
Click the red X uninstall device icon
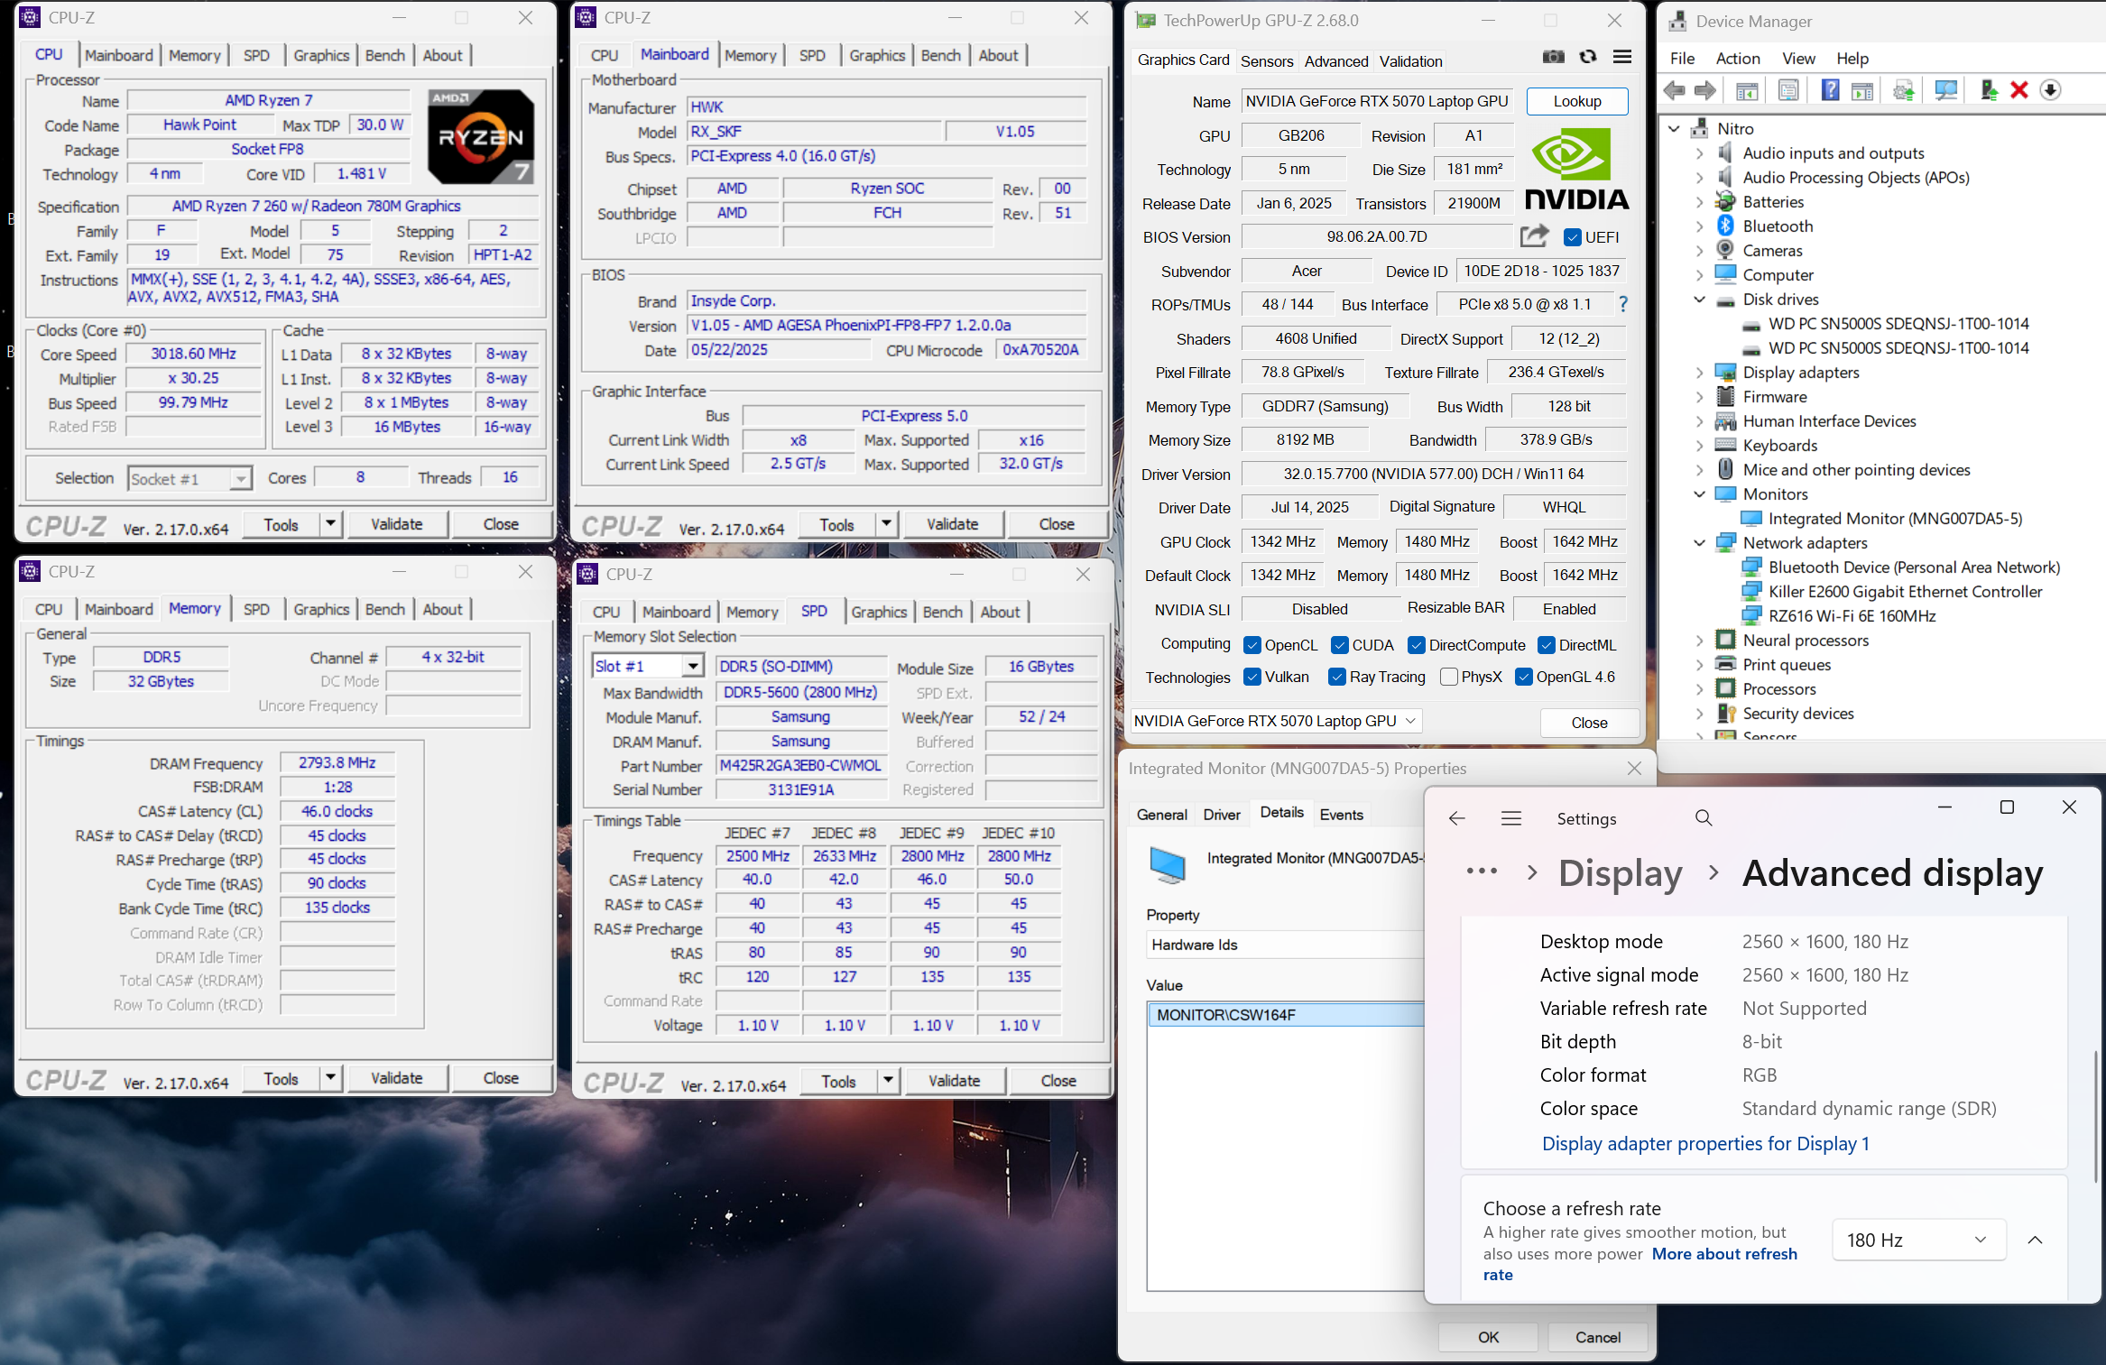[x=2019, y=90]
